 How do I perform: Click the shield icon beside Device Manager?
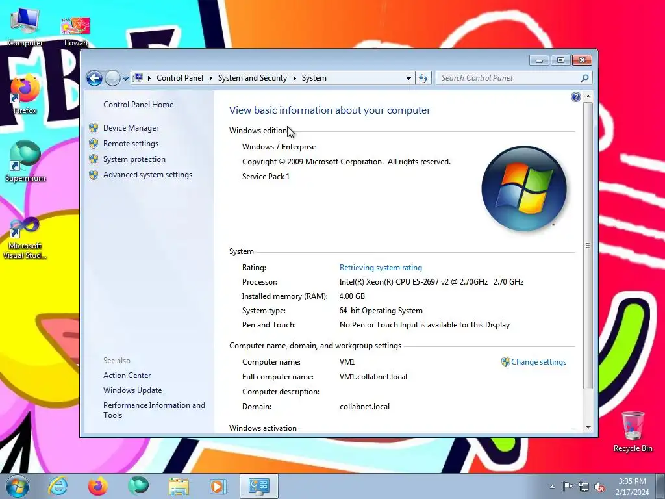[x=94, y=128]
